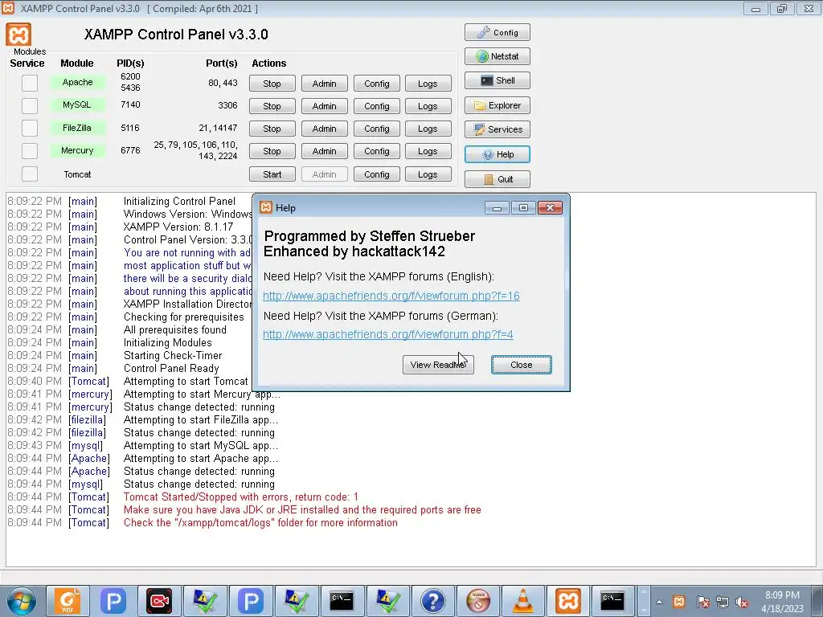The image size is (823, 617).
Task: Click log line 'Tomcat Started/Stopped with errors'
Action: [x=241, y=496]
